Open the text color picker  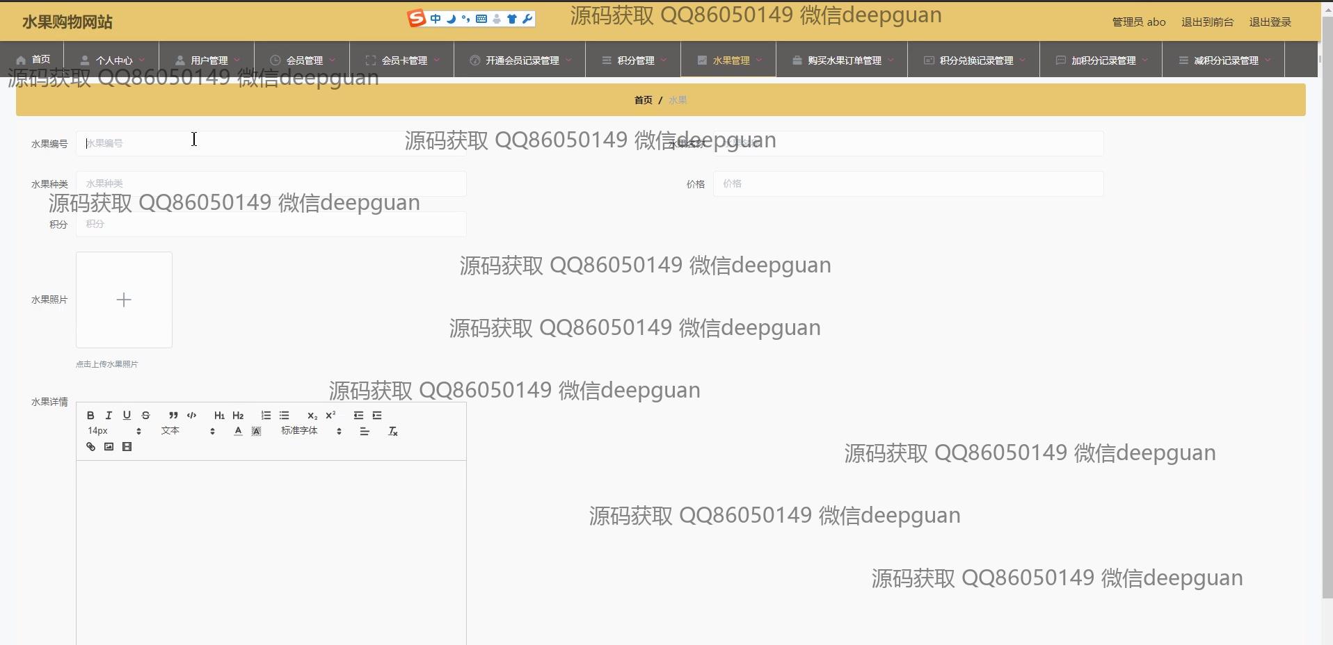click(x=238, y=431)
